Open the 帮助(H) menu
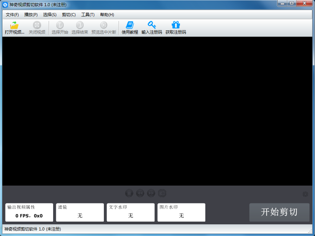 click(107, 15)
